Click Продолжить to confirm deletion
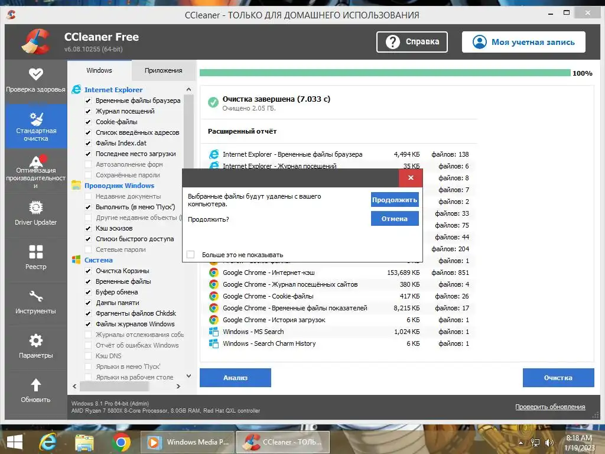 (395, 200)
